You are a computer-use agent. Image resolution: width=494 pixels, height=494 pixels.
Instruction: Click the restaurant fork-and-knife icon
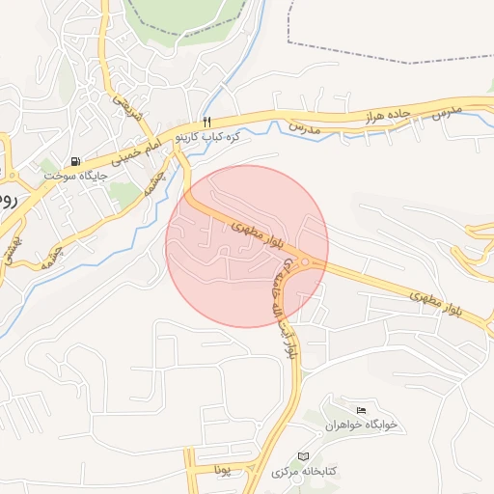pos(207,123)
